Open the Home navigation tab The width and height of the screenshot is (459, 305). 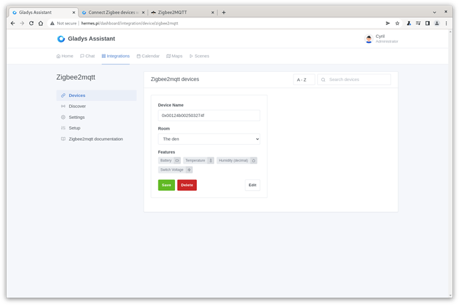pos(65,56)
